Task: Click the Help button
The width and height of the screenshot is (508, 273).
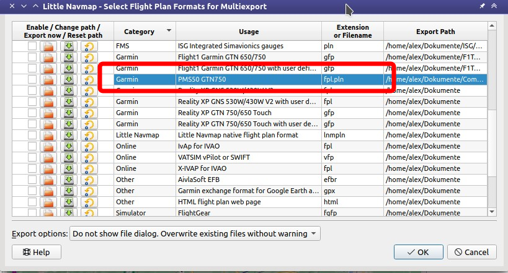Action: 37,252
